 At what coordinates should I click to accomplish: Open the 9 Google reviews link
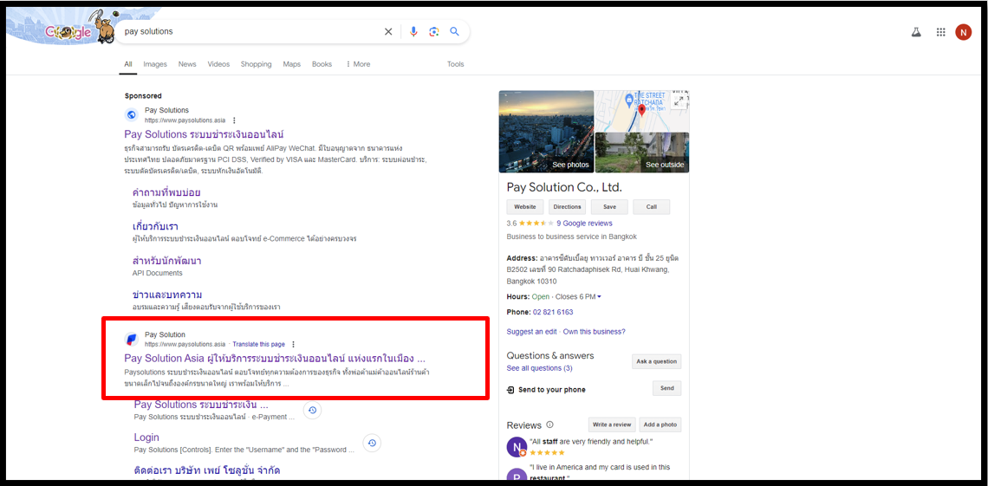pos(584,224)
